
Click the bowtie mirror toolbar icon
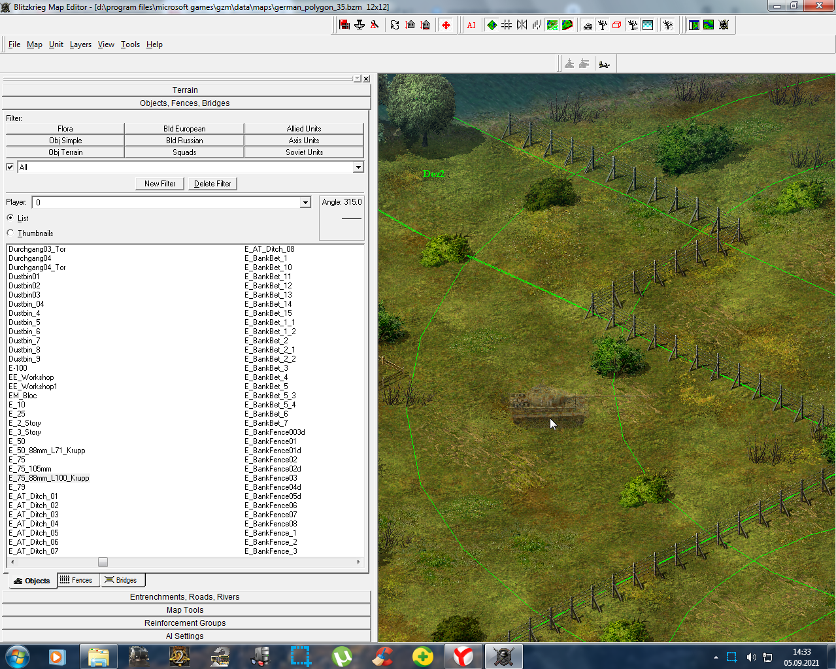[522, 25]
